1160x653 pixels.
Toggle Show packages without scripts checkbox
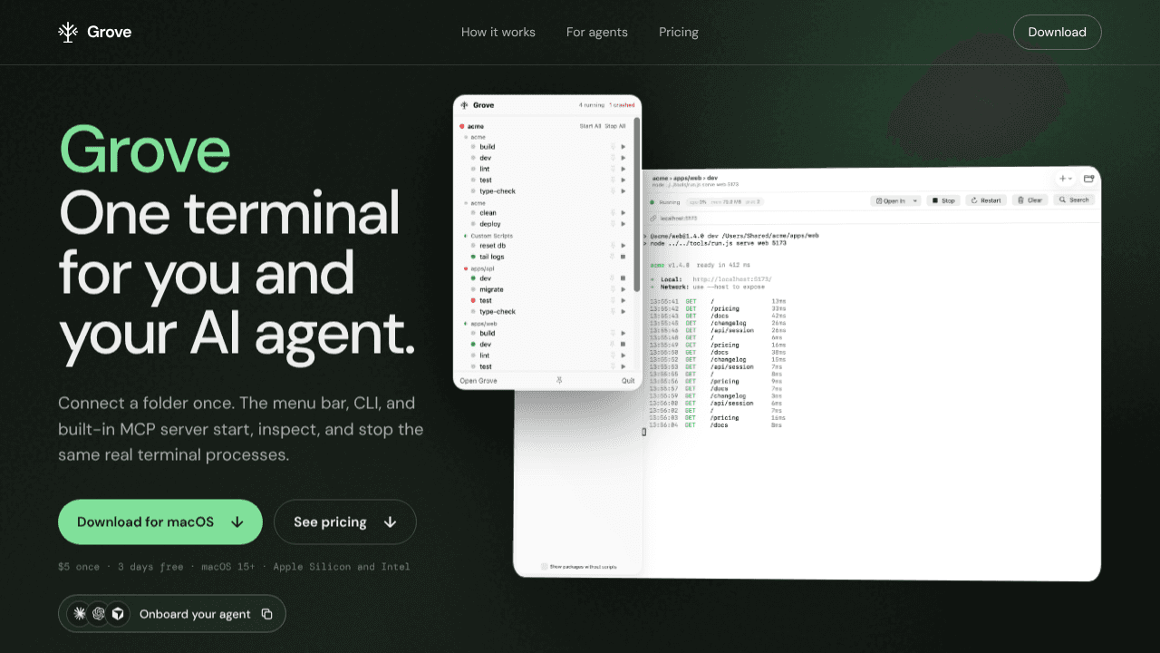pos(545,566)
